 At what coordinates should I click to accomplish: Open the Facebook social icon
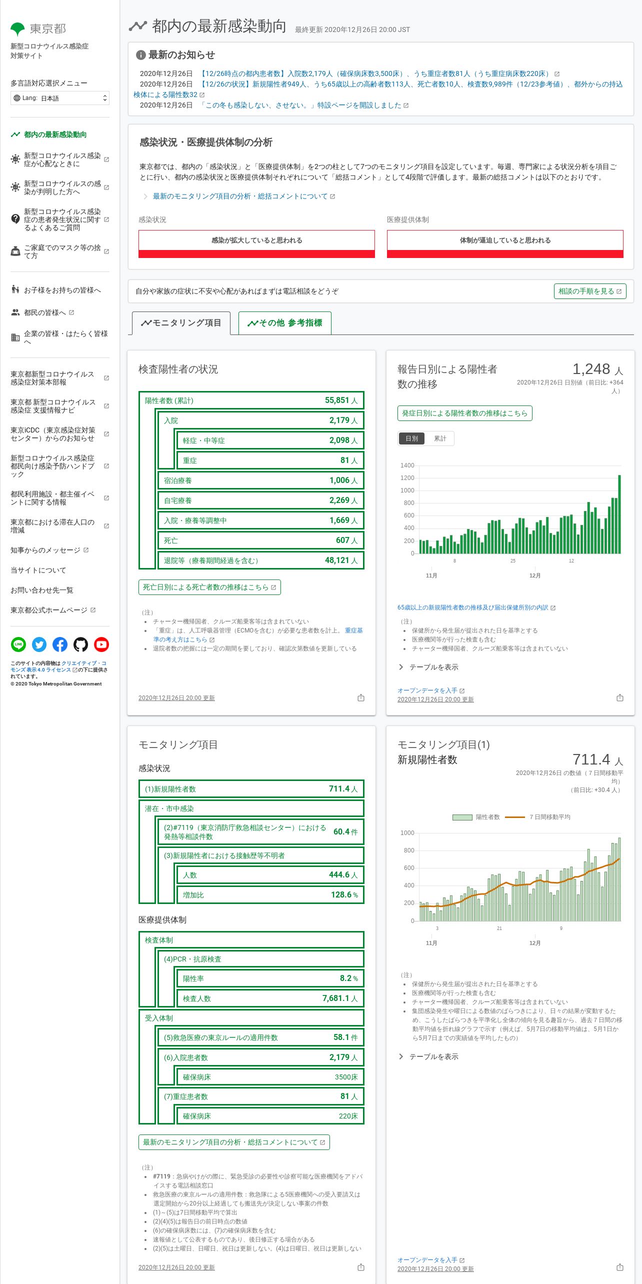[x=60, y=644]
